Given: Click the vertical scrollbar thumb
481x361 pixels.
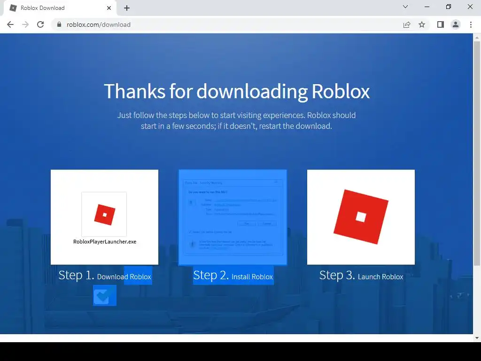Looking at the screenshot, I should pyautogui.click(x=477, y=154).
